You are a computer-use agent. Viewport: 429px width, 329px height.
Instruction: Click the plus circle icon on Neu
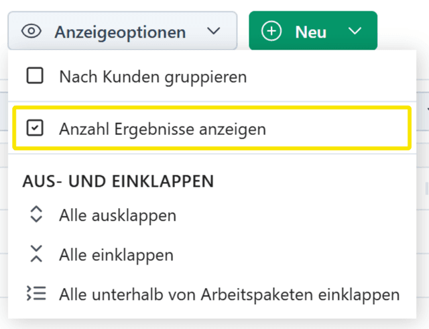(271, 32)
